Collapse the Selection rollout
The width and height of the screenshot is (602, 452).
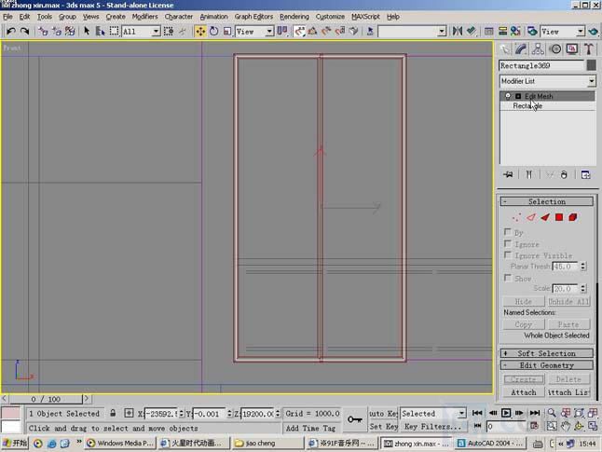point(547,201)
